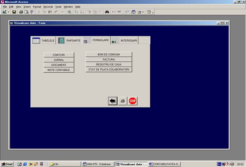Click the red STOP sign button
This screenshot has width=246, height=167.
133,101
